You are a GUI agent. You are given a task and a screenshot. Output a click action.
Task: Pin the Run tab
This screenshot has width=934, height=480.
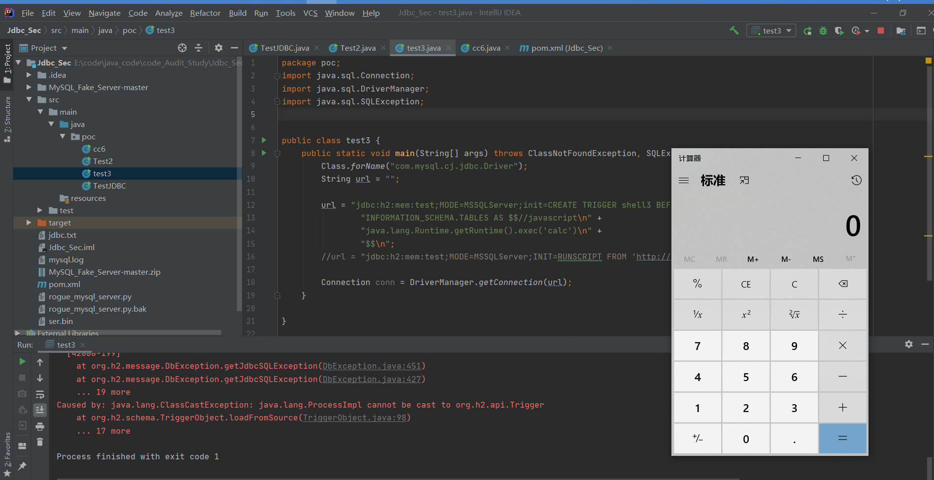point(22,466)
